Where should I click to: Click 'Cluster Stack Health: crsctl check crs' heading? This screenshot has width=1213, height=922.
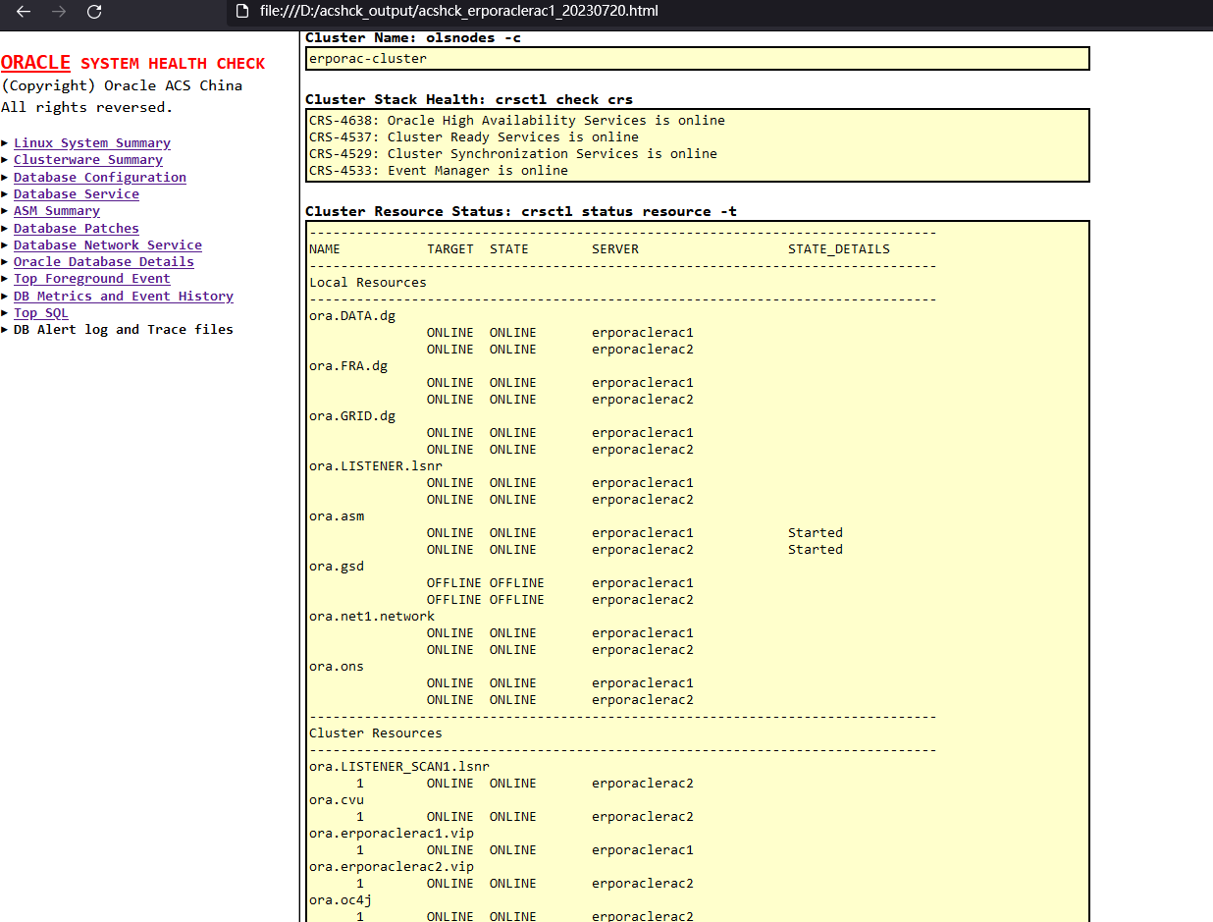469,100
